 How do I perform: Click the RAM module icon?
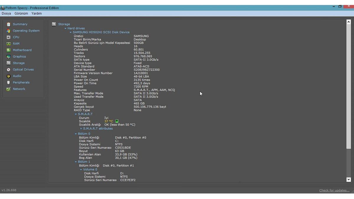(9, 44)
